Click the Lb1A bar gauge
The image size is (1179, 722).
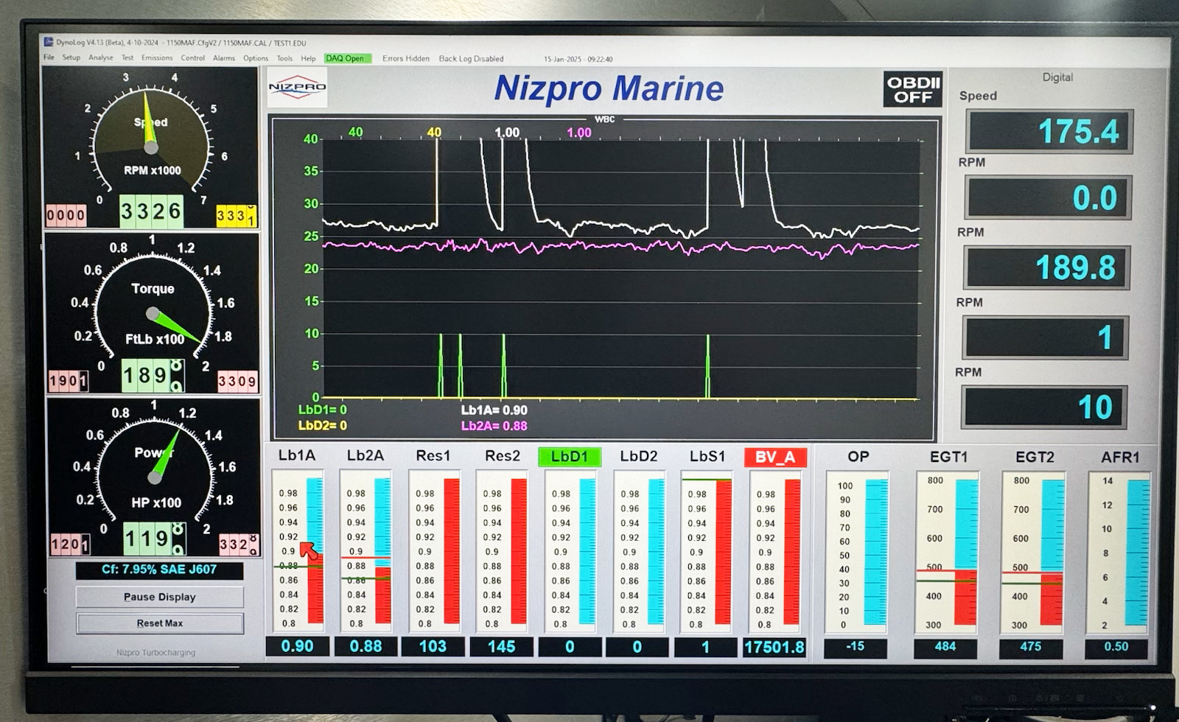(x=298, y=551)
